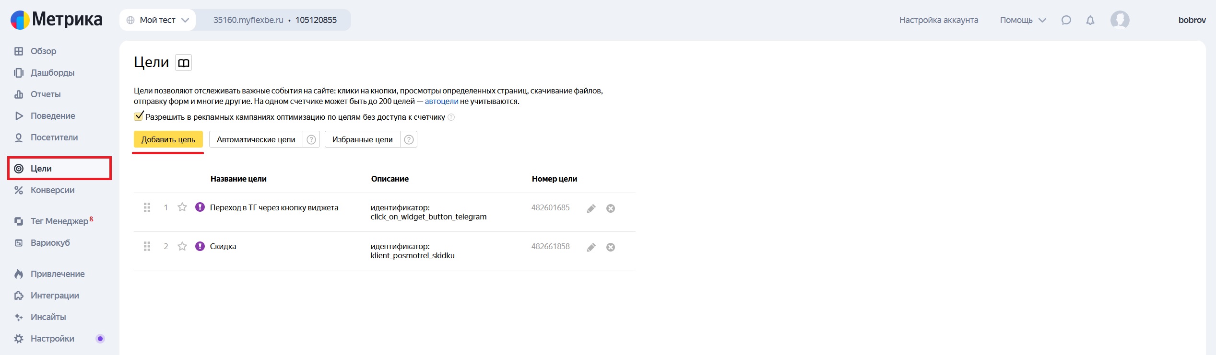Click the pencil edit icon for goal 482601685

click(591, 208)
